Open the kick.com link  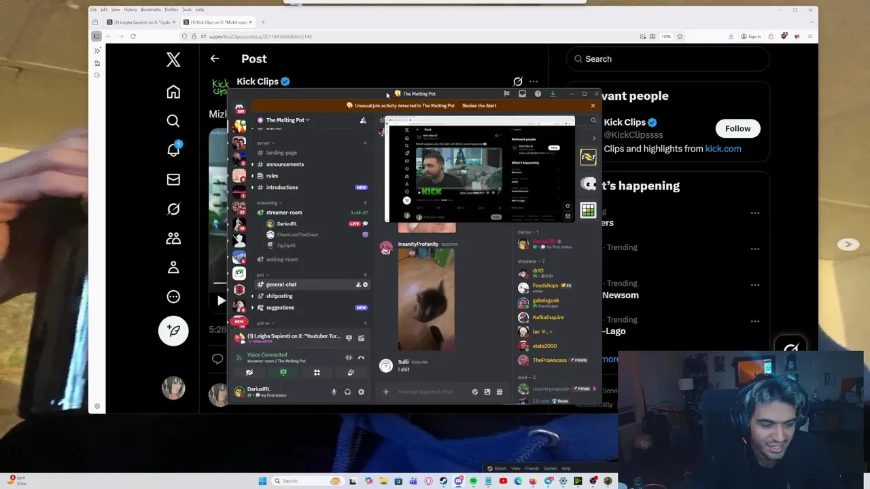tap(723, 149)
